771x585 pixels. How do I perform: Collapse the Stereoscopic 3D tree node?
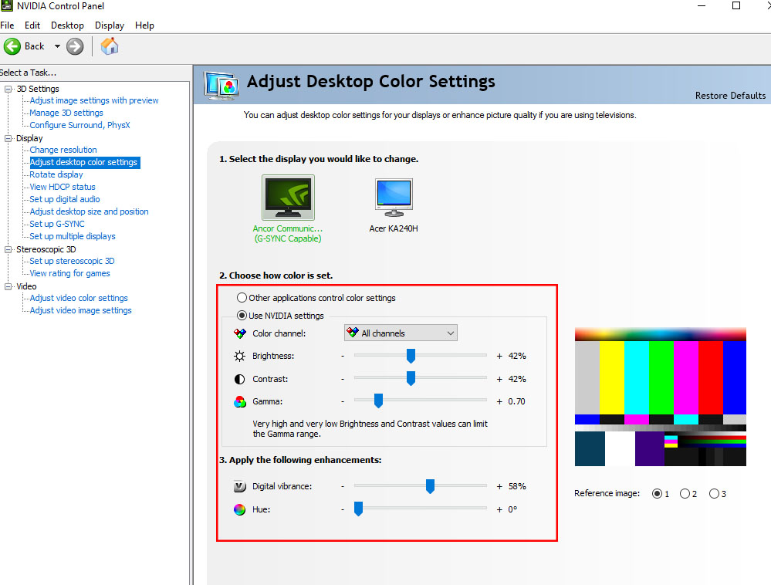coord(8,250)
